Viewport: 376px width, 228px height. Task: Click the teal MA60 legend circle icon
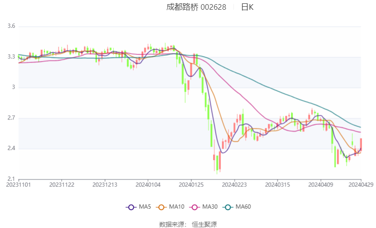pos(228,207)
